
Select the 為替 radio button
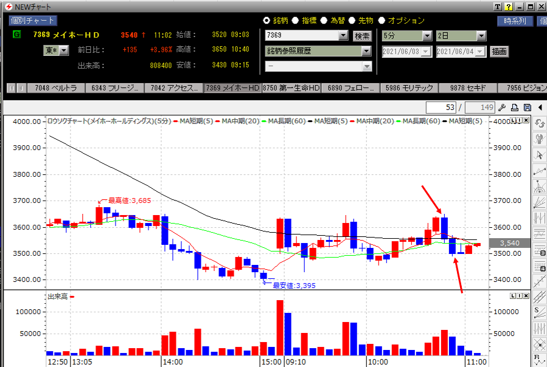[324, 21]
